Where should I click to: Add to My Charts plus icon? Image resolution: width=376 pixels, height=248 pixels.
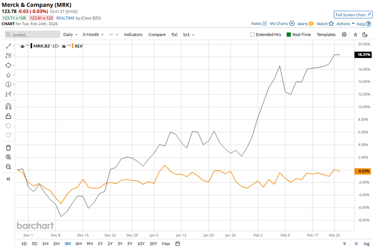coord(292,24)
